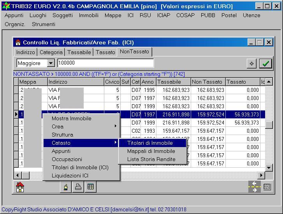Click the grid table icon button

point(90,187)
